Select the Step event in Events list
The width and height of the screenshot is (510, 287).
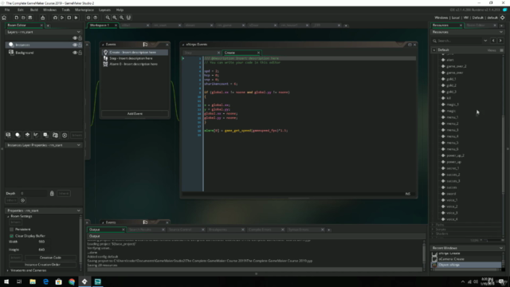135,58
